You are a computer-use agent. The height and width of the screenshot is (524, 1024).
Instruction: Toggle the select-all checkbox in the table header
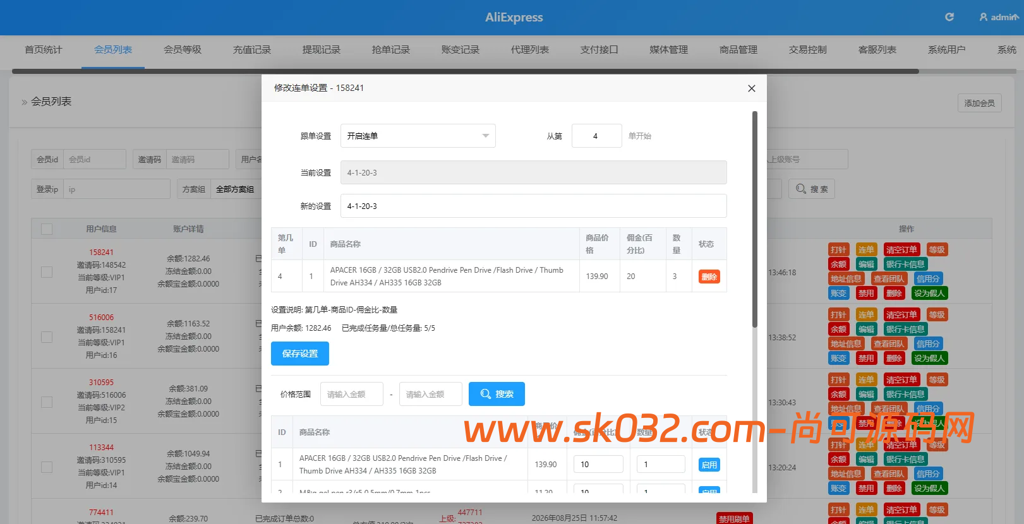[x=47, y=229]
